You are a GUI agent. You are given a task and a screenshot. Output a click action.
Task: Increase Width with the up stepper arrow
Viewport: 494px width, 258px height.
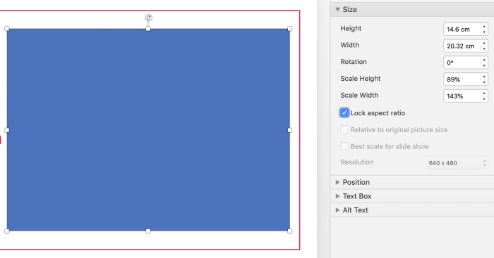tap(484, 43)
